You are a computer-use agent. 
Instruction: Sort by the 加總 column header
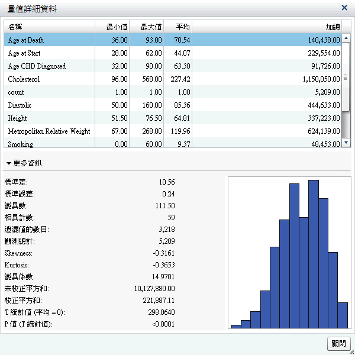[267, 27]
